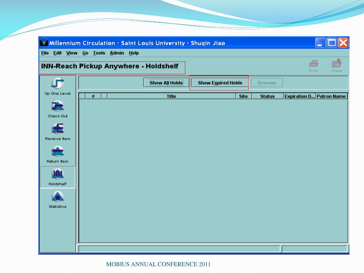Screen dimensions: 364x273
Task: Click the Return Item sidebar icon
Action: [x=58, y=151]
